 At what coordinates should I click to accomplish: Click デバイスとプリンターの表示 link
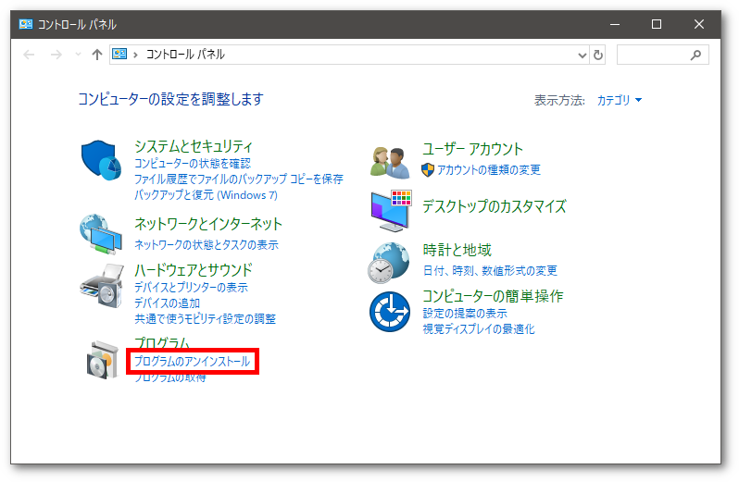tap(192, 287)
